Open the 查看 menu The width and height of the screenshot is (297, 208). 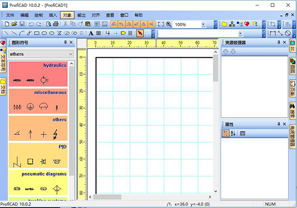[110, 15]
